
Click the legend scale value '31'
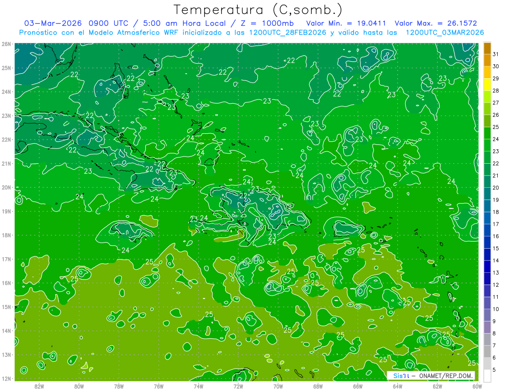pyautogui.click(x=496, y=54)
